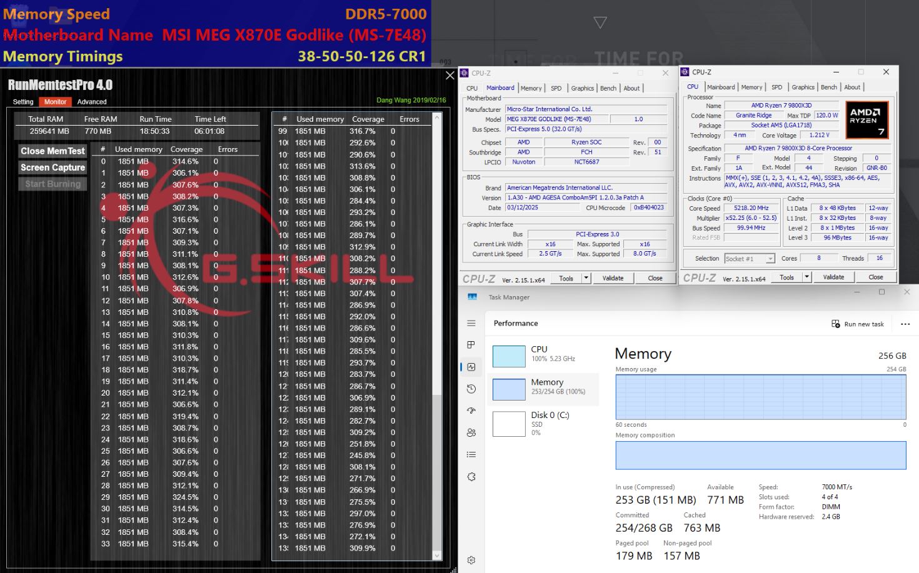Click Memory composition bar in Task Manager
The image size is (919, 573).
tap(761, 455)
